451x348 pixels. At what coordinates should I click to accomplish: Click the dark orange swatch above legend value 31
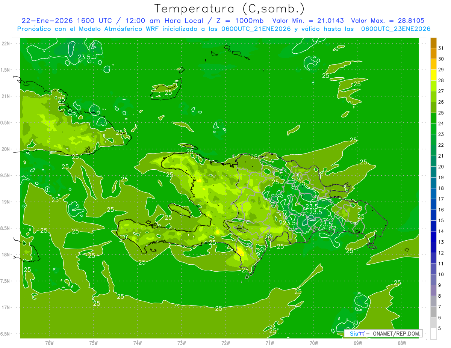coord(433,42)
